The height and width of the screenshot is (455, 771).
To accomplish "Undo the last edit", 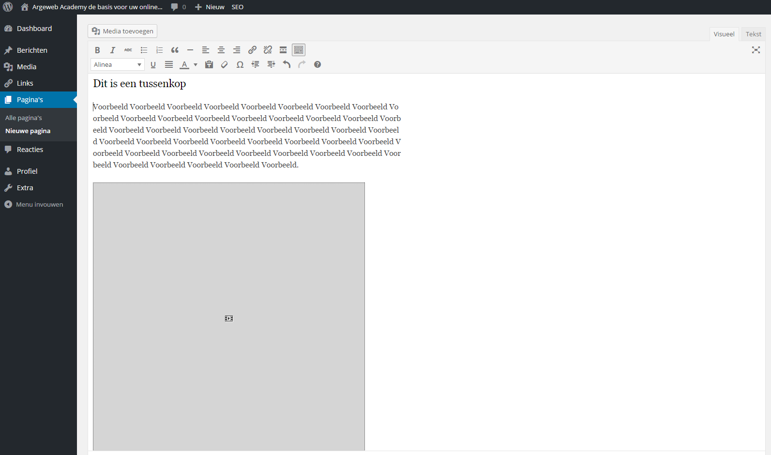I will 287,64.
